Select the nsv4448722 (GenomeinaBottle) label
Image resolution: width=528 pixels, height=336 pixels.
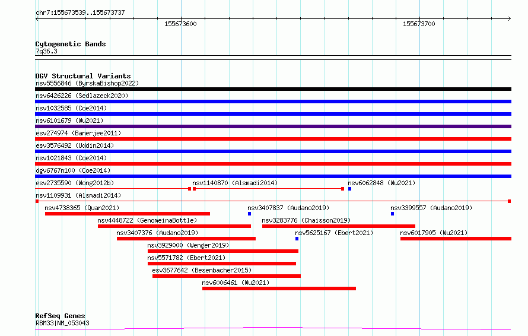pos(147,220)
